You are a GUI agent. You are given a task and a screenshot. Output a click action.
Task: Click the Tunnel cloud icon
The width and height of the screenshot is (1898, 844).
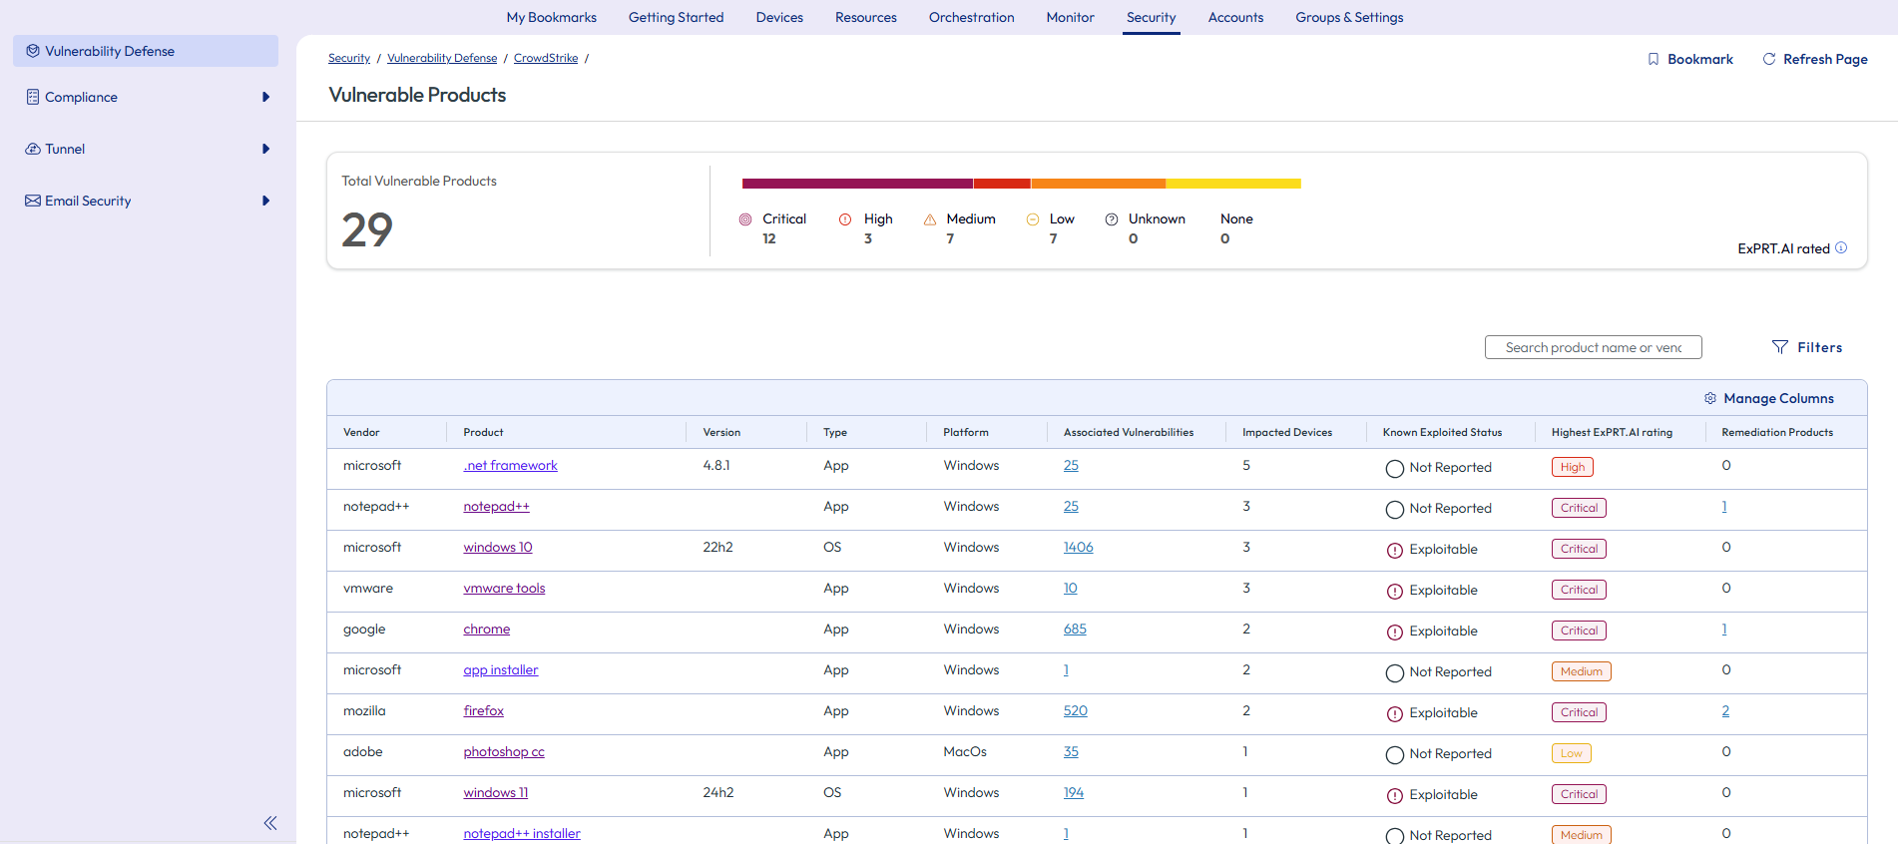coord(33,149)
